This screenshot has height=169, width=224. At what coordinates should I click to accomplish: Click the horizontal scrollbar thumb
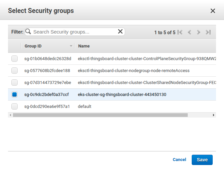pyautogui.click(x=100, y=115)
